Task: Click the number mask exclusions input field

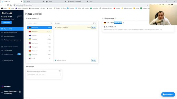Action: pyautogui.click(x=44, y=74)
